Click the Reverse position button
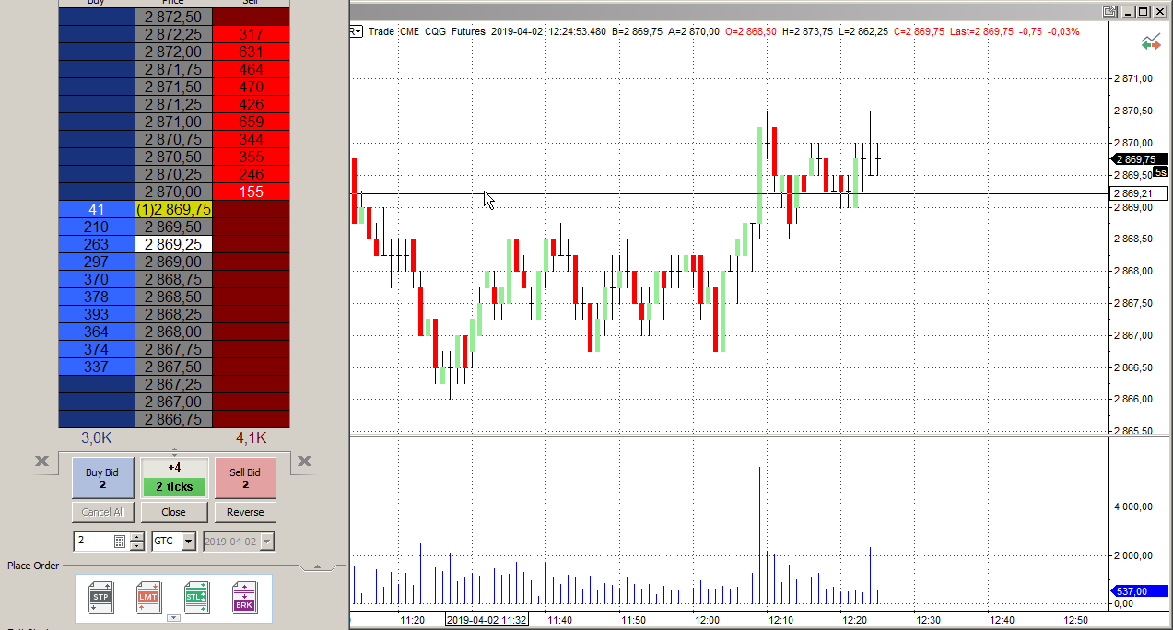Screen dimensions: 1173x630 click(245, 512)
